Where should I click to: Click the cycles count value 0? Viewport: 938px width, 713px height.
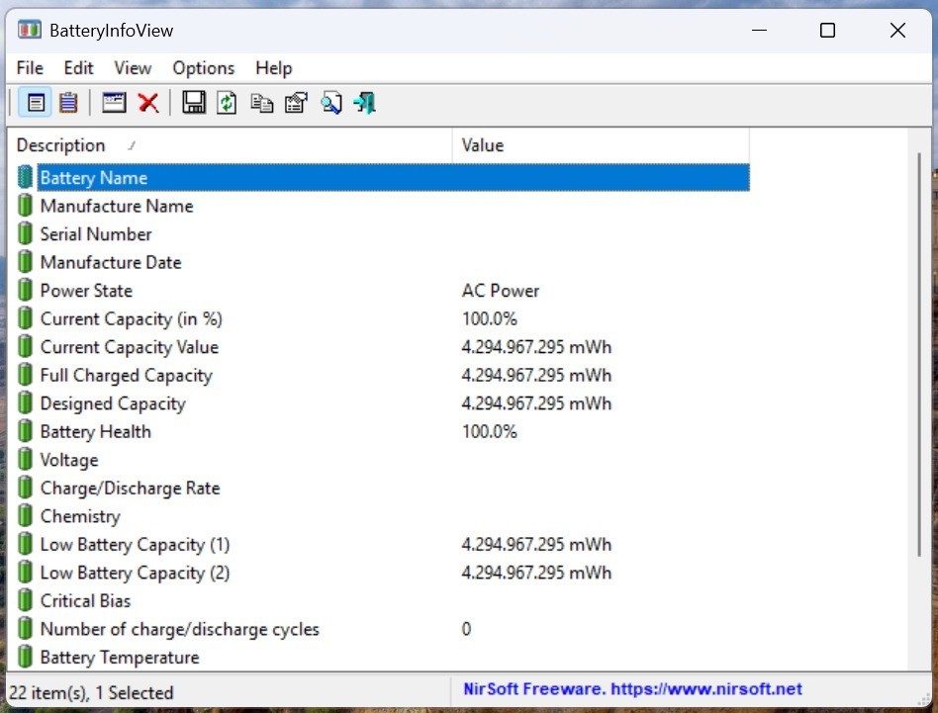point(466,629)
